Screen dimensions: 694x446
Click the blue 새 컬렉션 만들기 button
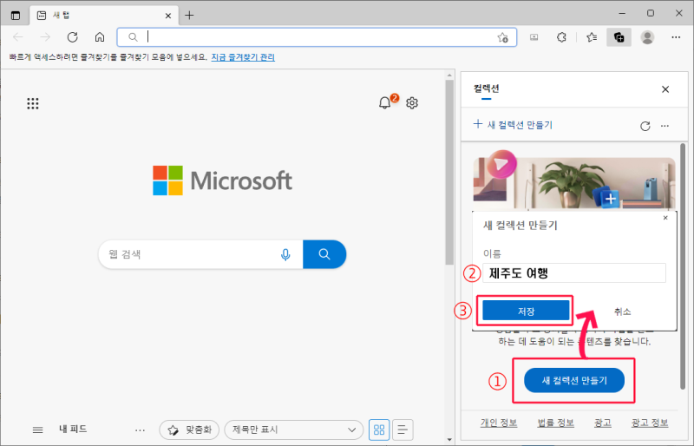(574, 380)
